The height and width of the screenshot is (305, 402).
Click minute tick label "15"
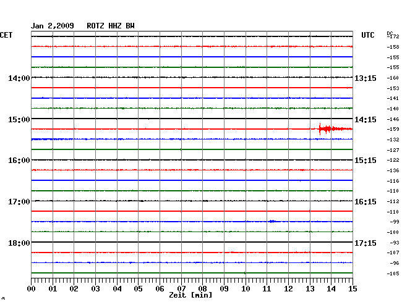coord(353,289)
